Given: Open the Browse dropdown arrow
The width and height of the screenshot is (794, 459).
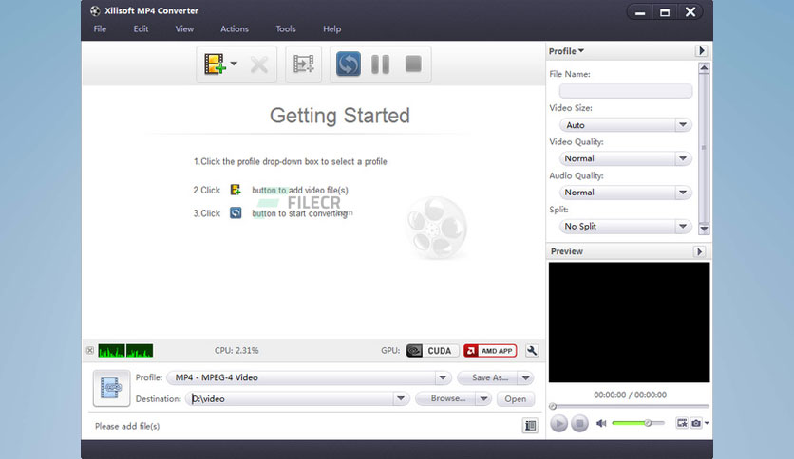Looking at the screenshot, I should 483,399.
